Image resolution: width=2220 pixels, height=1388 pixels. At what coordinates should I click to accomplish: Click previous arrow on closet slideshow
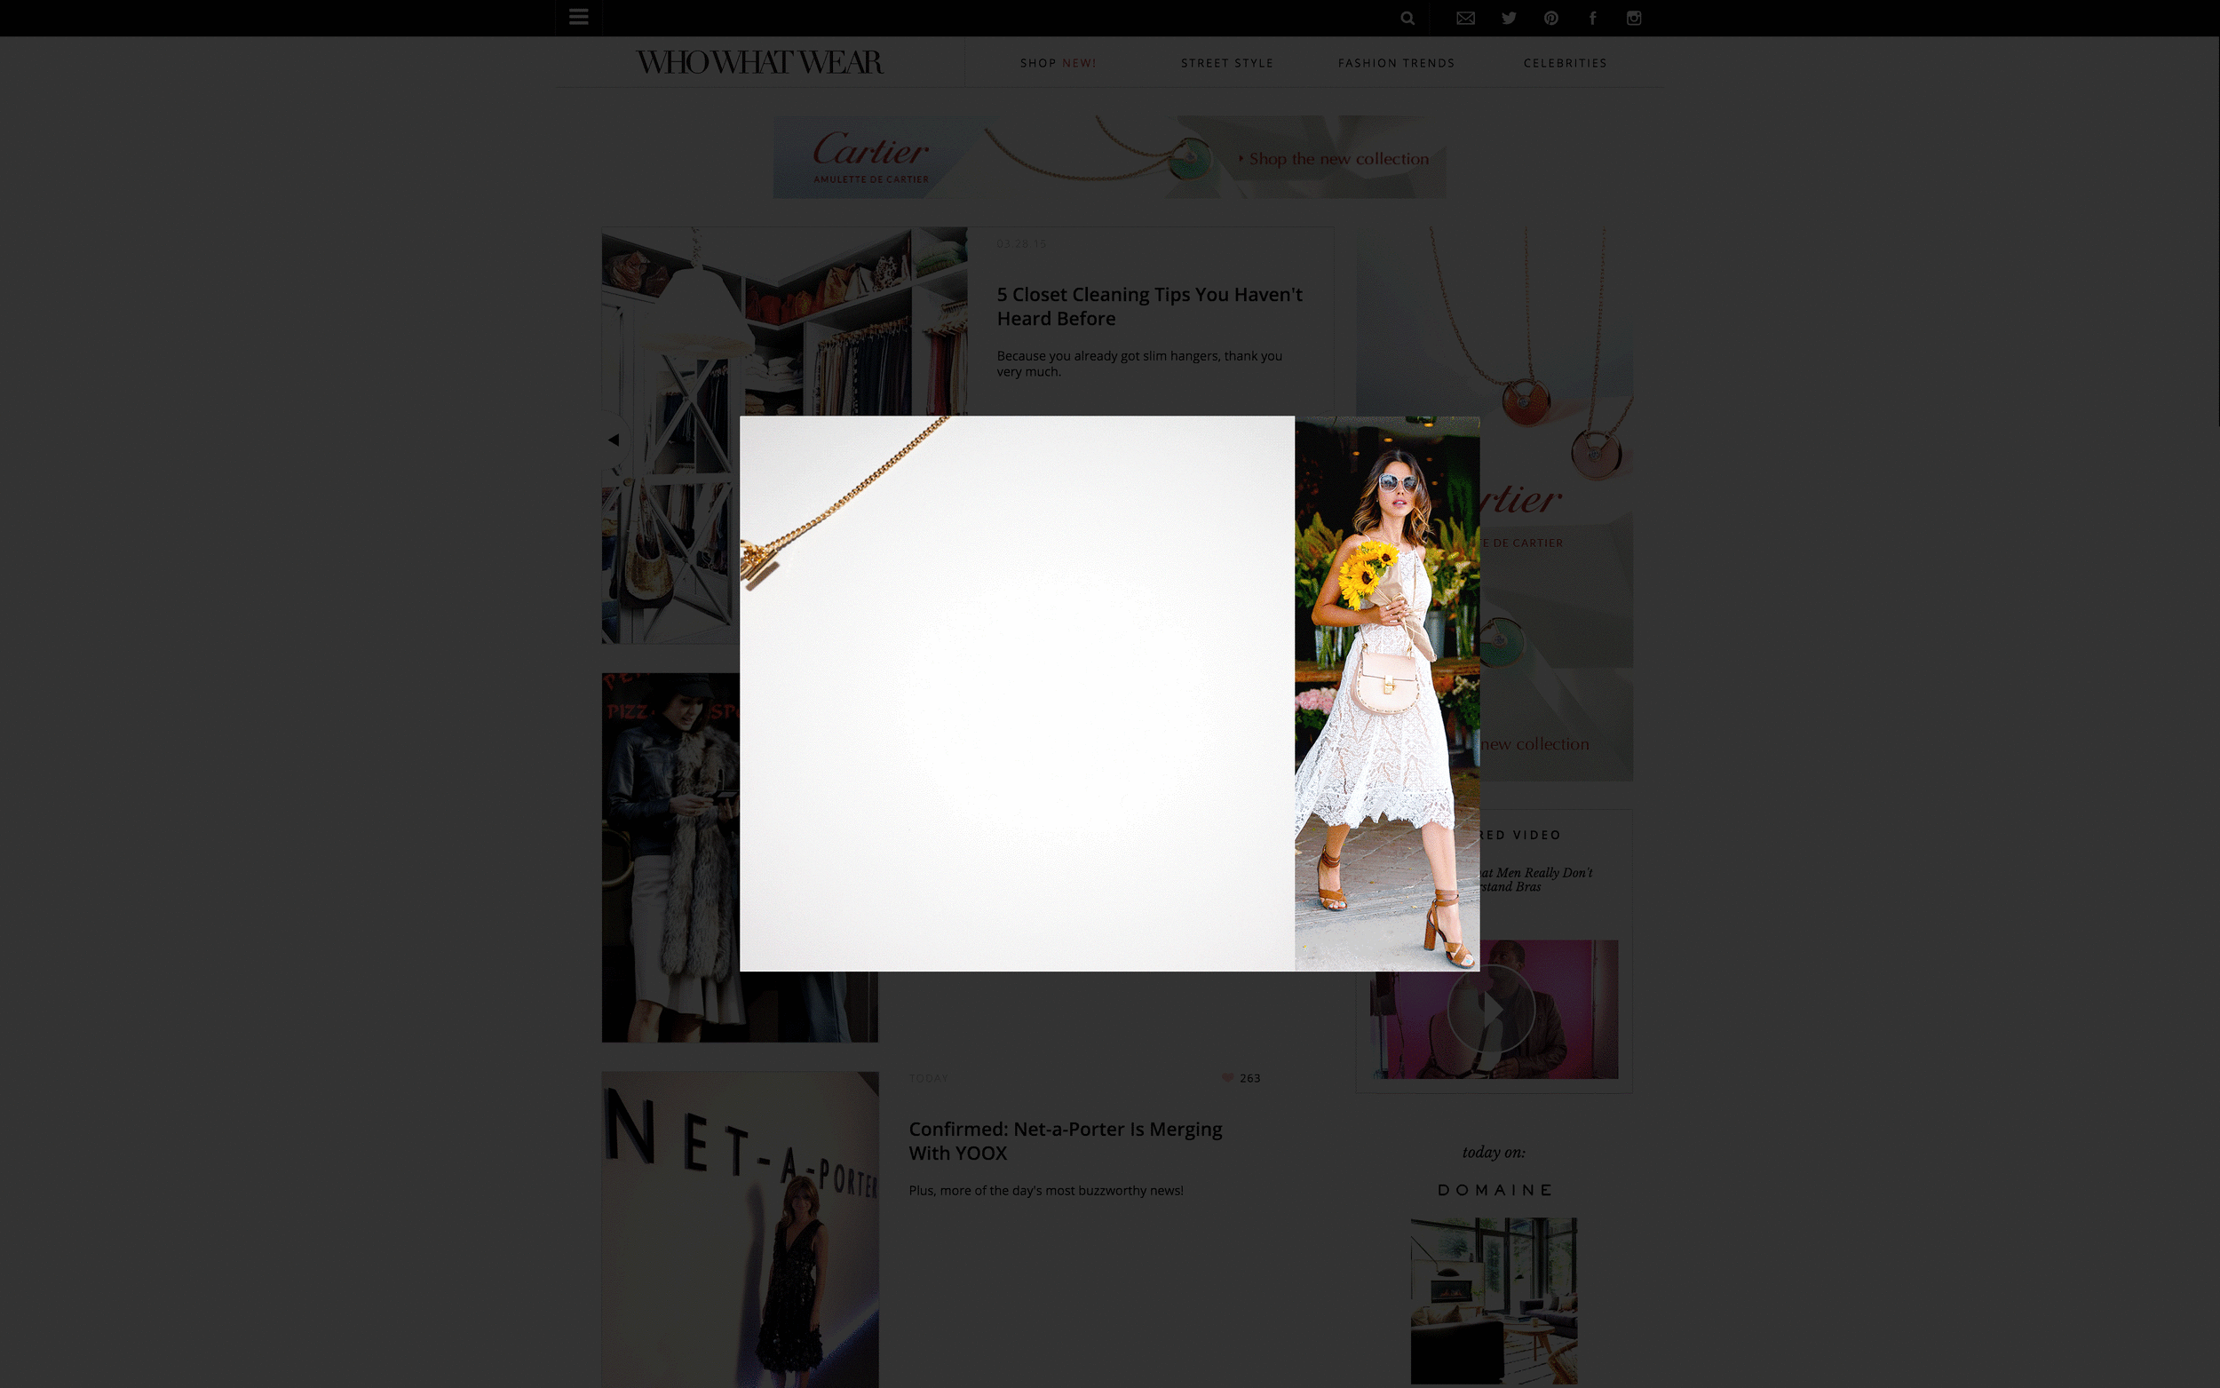[x=613, y=440]
